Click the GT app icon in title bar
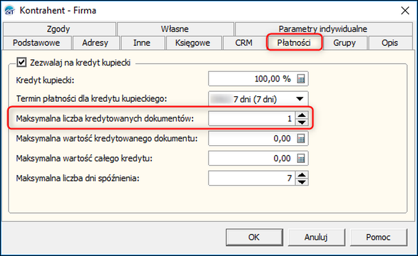This screenshot has height=256, width=418. tap(10, 10)
